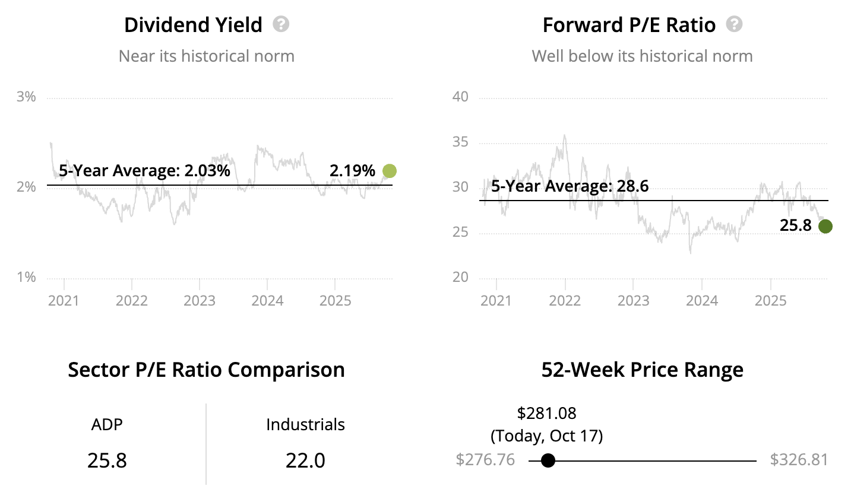Viewport: 854px width, 502px height.
Task: Click the 5-Year Average: 2.03% label
Action: pos(144,171)
